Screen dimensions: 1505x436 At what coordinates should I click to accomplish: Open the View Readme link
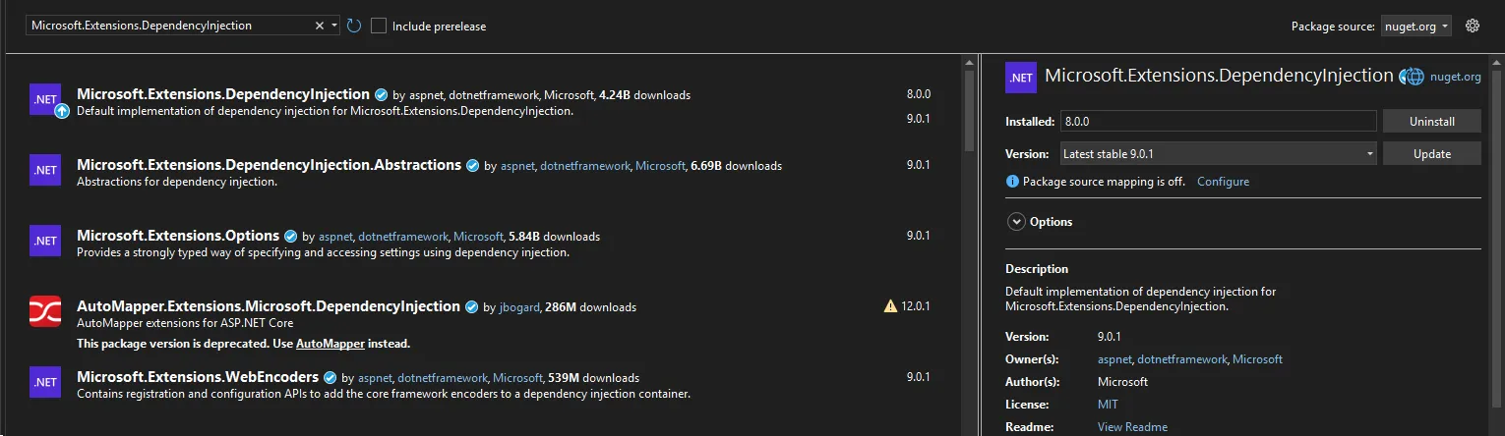coord(1132,427)
